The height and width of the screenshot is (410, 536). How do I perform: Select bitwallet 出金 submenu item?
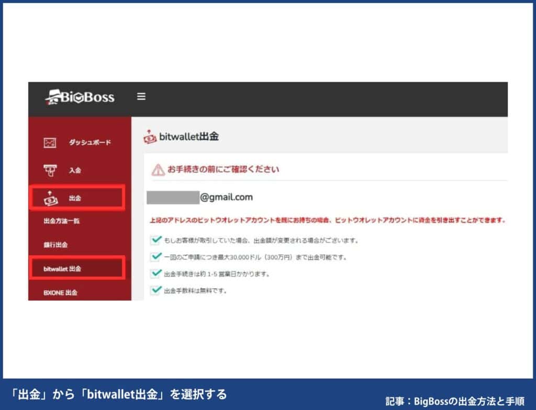(x=77, y=269)
